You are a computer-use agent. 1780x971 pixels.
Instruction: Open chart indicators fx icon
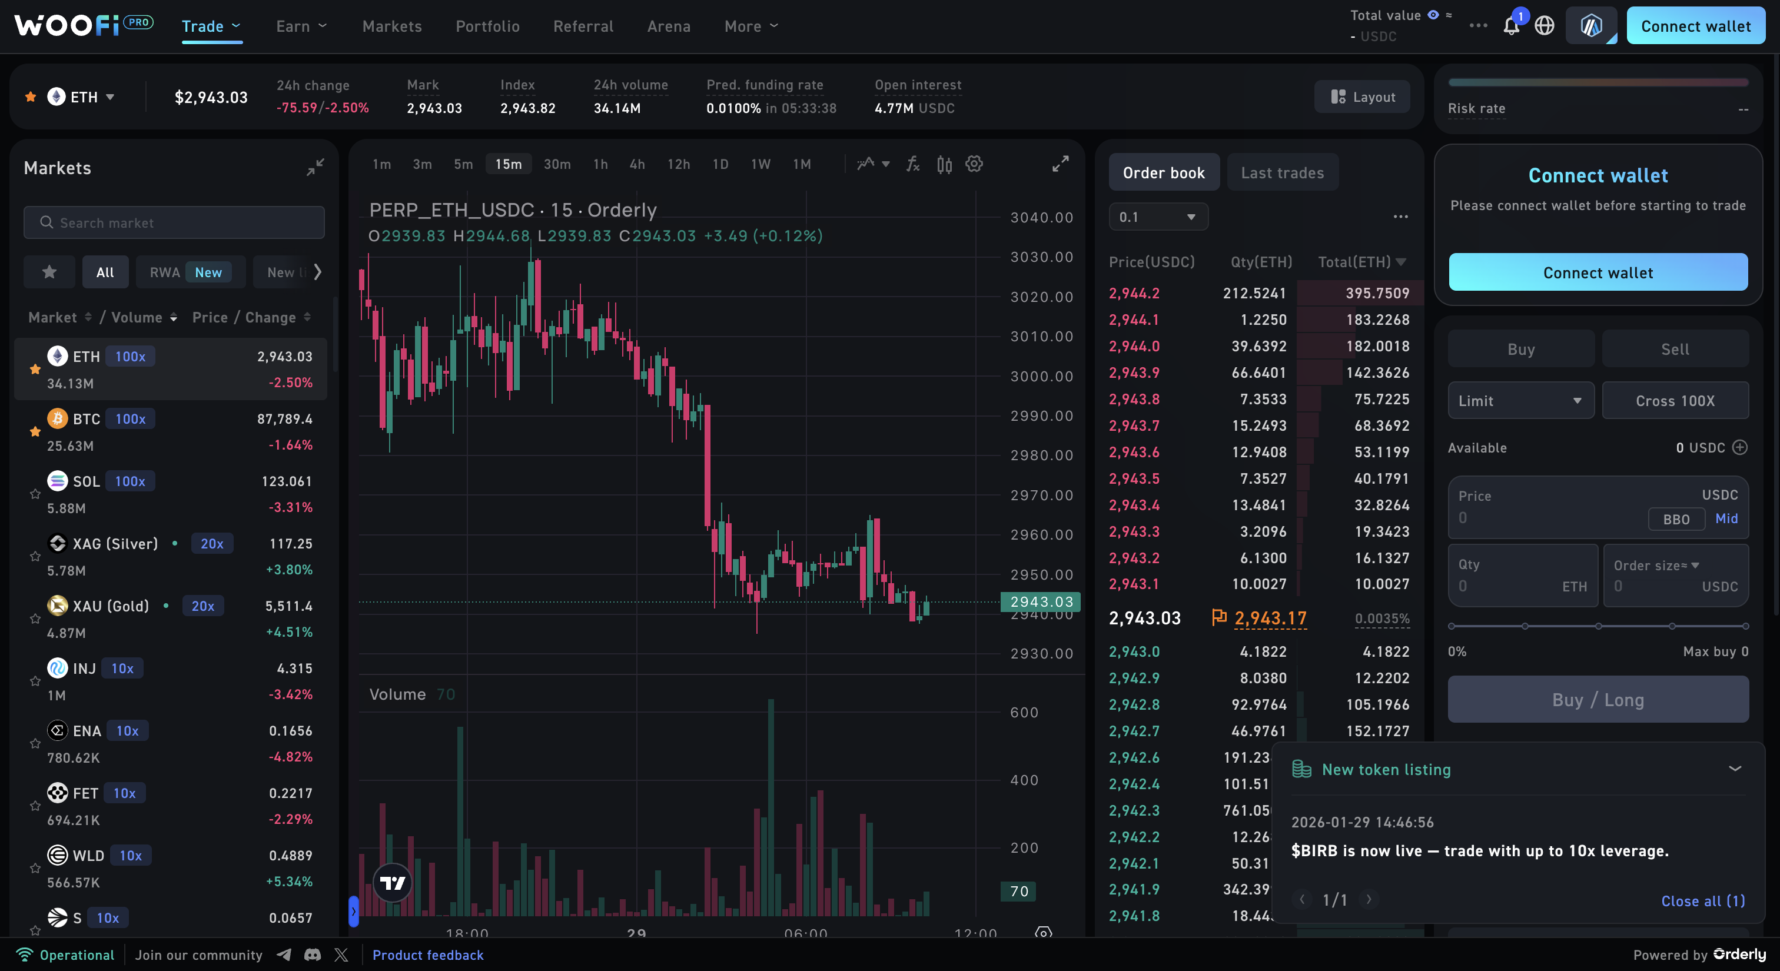pos(913,164)
